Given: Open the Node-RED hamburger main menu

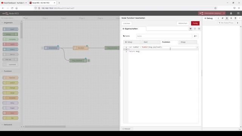Looking at the screenshot, I should click(x=238, y=13).
